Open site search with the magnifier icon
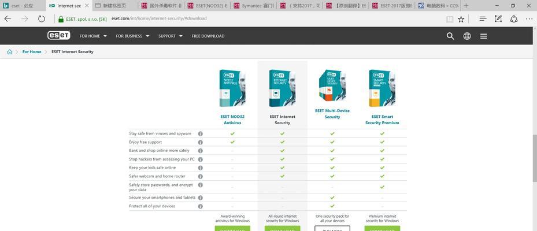The width and height of the screenshot is (537, 231). [x=450, y=36]
